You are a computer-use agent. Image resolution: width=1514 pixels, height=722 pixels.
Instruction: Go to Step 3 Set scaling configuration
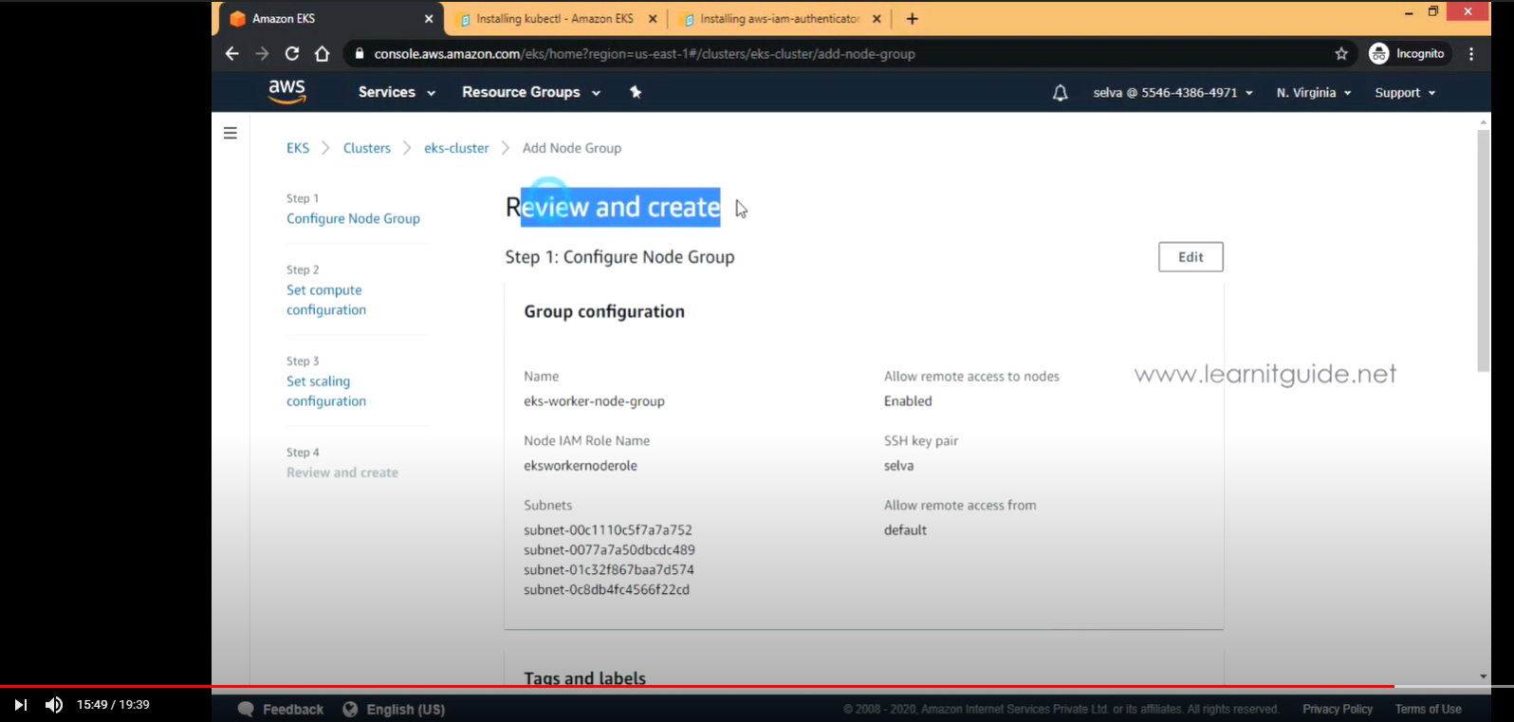click(326, 391)
